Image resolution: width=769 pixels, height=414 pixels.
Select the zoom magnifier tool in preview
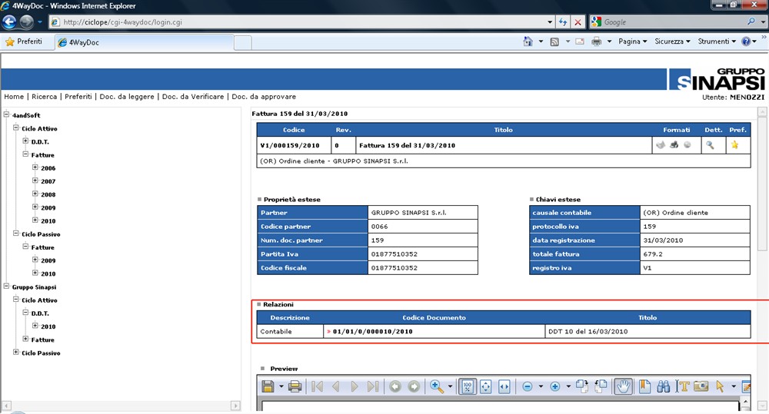pyautogui.click(x=437, y=386)
